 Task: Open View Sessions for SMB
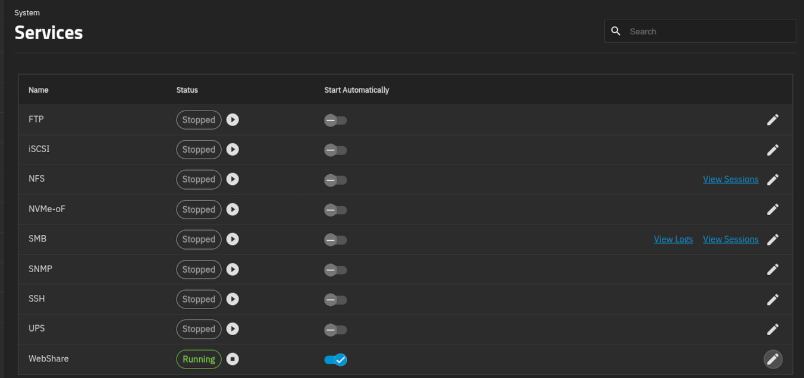730,240
